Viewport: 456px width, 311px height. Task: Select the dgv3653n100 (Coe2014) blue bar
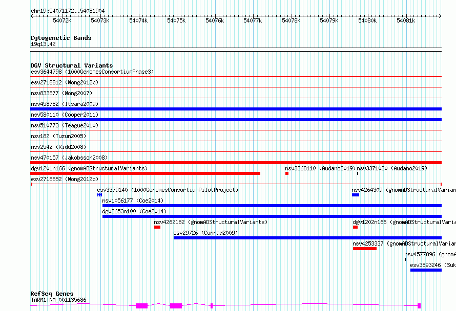pyautogui.click(x=272, y=216)
